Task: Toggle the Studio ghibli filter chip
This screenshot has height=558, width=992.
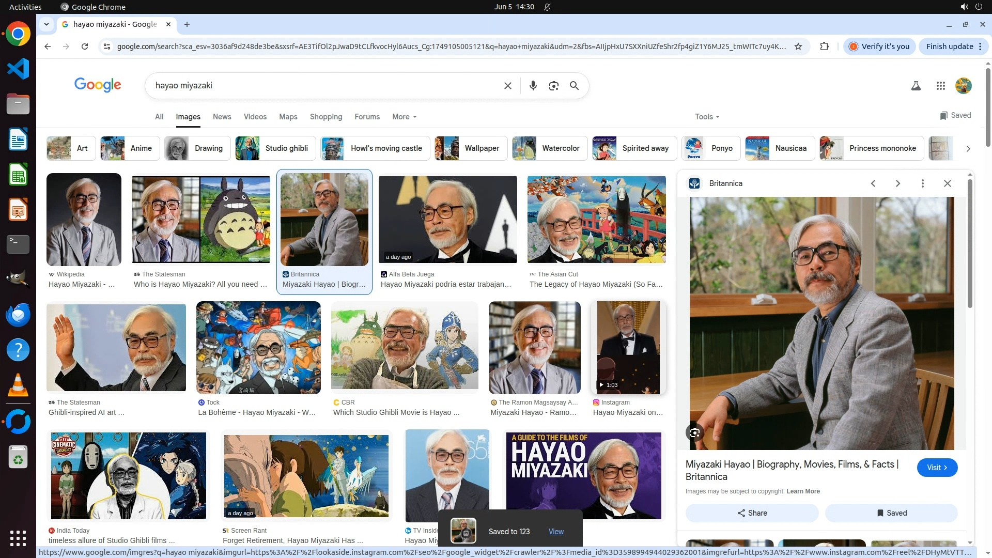Action: pyautogui.click(x=272, y=148)
